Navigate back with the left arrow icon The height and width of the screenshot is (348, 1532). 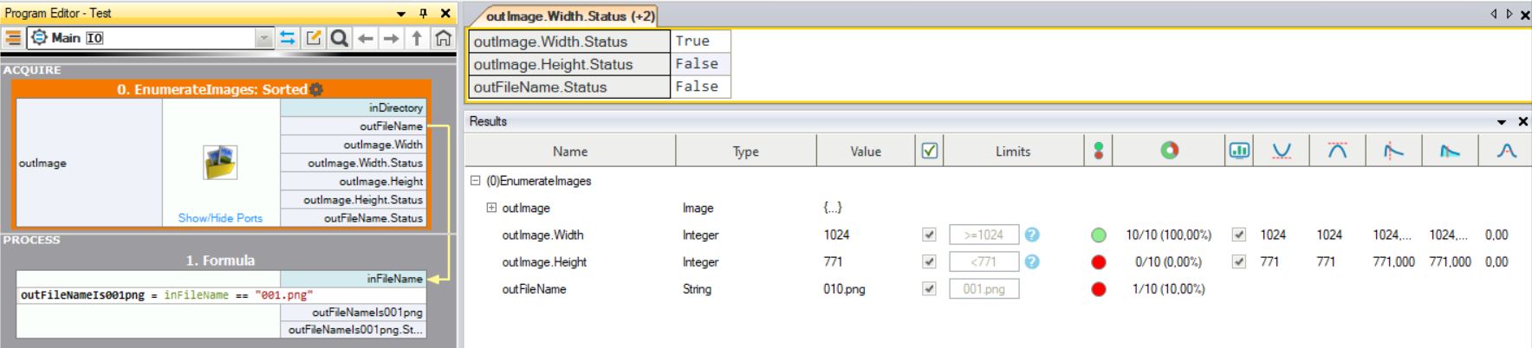coord(366,38)
